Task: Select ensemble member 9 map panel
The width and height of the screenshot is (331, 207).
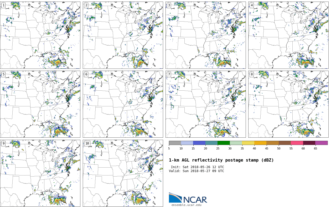Action: pos(40,173)
